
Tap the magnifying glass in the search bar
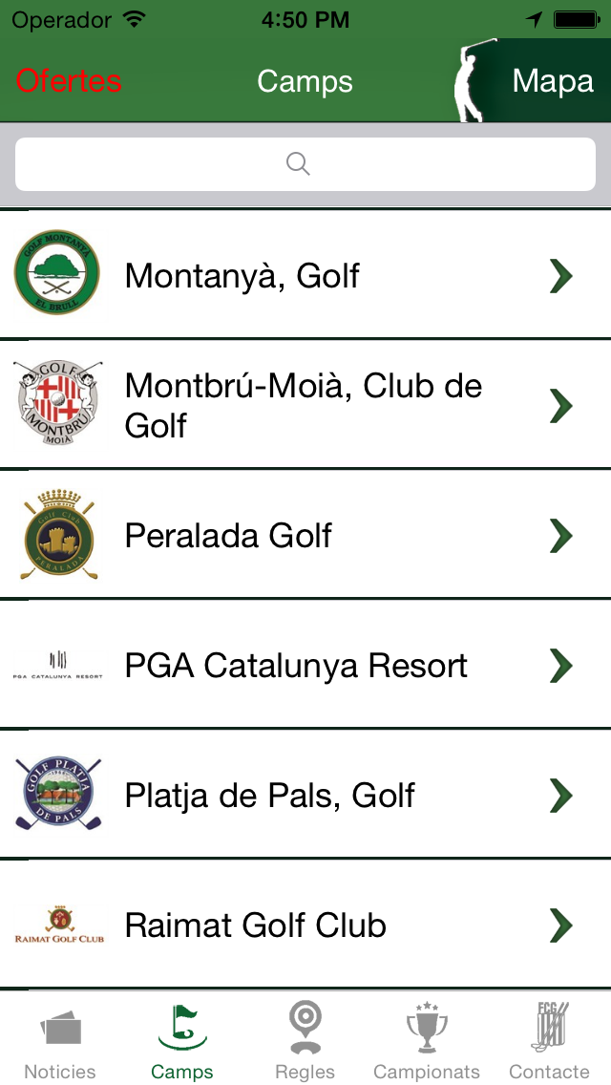tap(298, 163)
